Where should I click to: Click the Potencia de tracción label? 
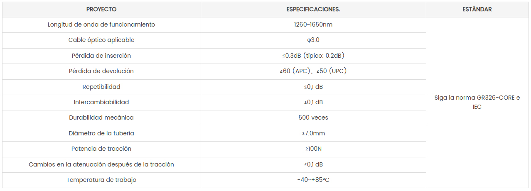pos(101,149)
